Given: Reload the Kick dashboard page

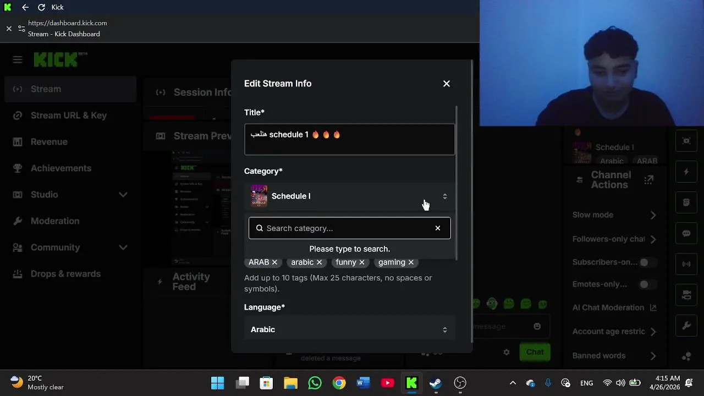Looking at the screenshot, I should pos(41,7).
